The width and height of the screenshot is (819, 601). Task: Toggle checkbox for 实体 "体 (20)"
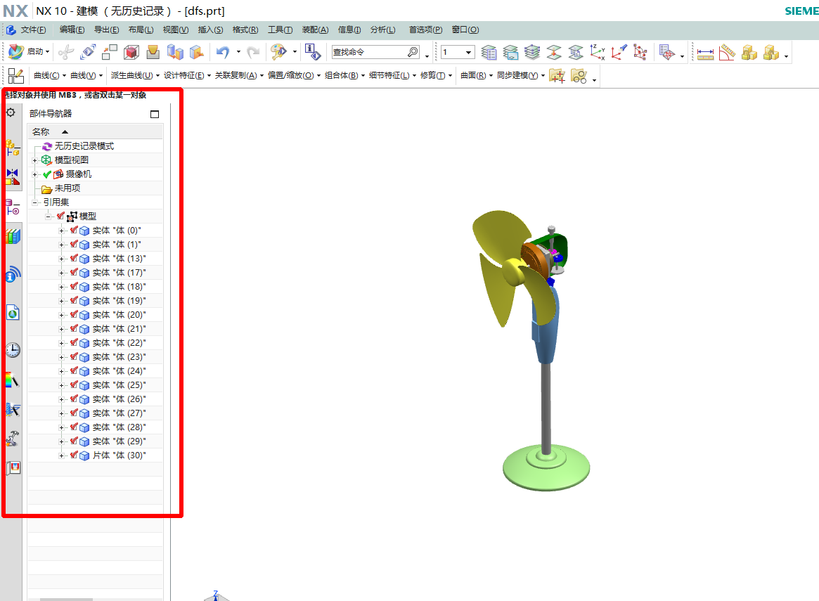coord(75,314)
